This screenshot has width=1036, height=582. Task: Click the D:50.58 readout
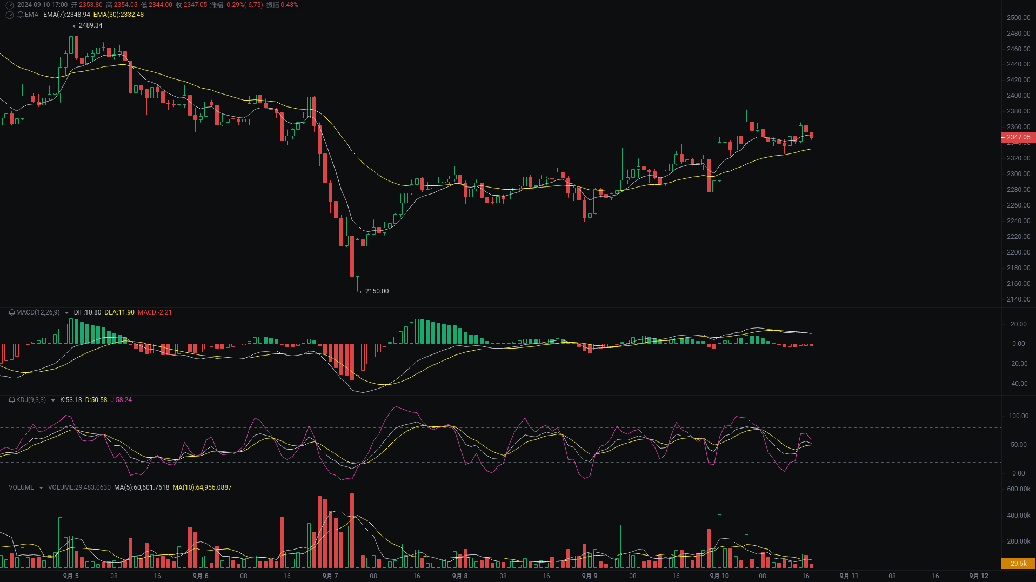click(x=96, y=400)
